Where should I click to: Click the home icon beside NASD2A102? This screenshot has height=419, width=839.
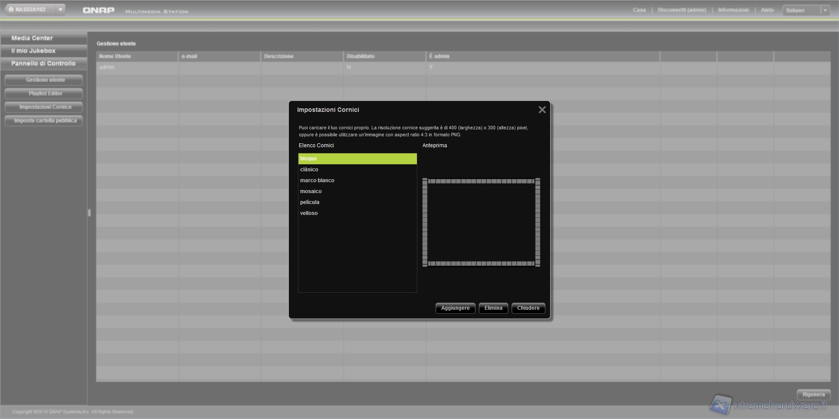click(x=11, y=9)
